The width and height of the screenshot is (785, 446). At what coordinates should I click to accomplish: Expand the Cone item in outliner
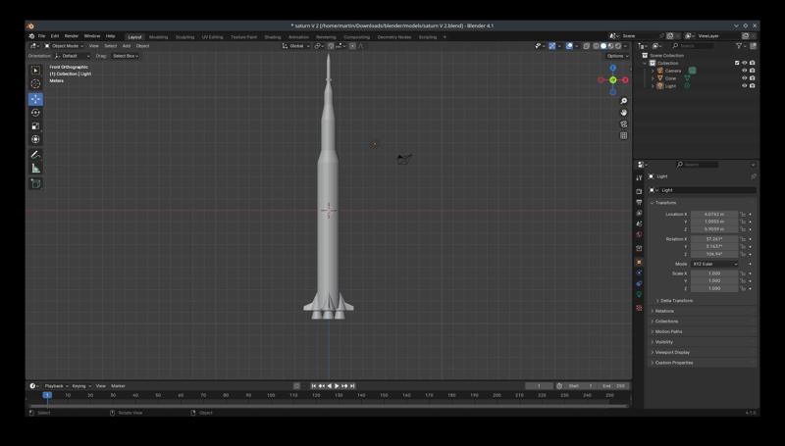coord(653,78)
